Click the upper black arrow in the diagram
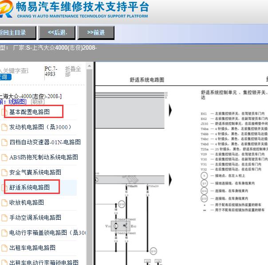This screenshot has width=268, height=265. pyautogui.click(x=170, y=110)
